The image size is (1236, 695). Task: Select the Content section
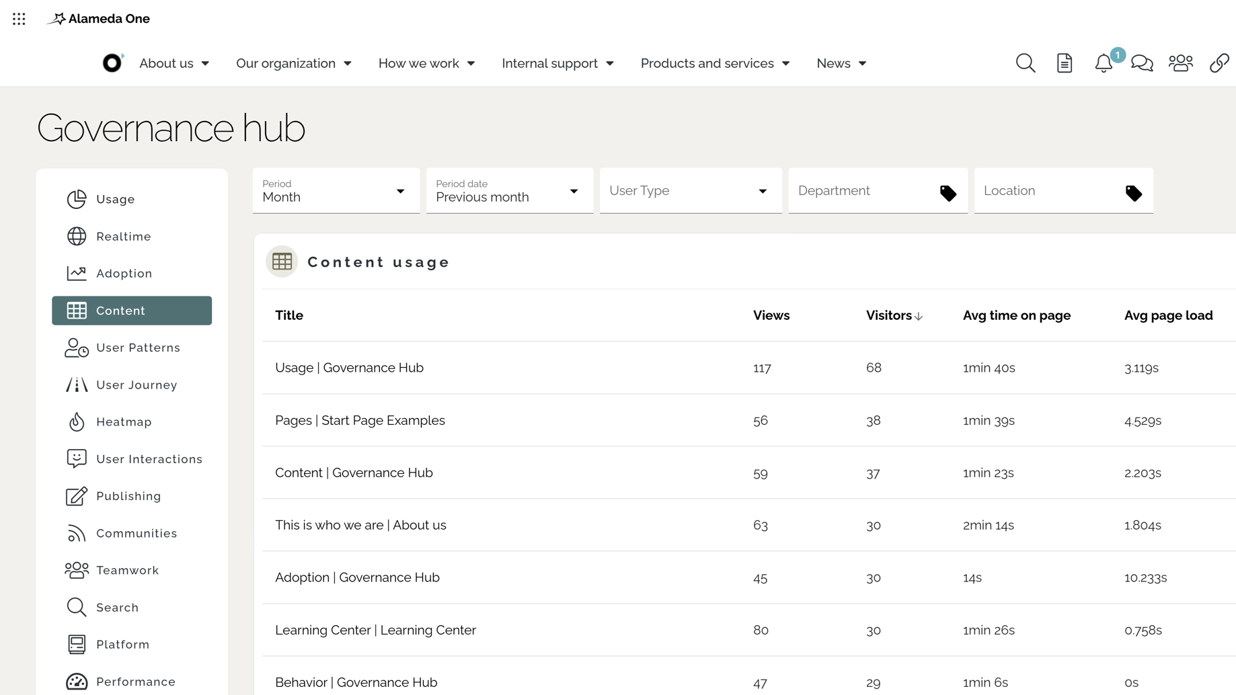coord(132,311)
